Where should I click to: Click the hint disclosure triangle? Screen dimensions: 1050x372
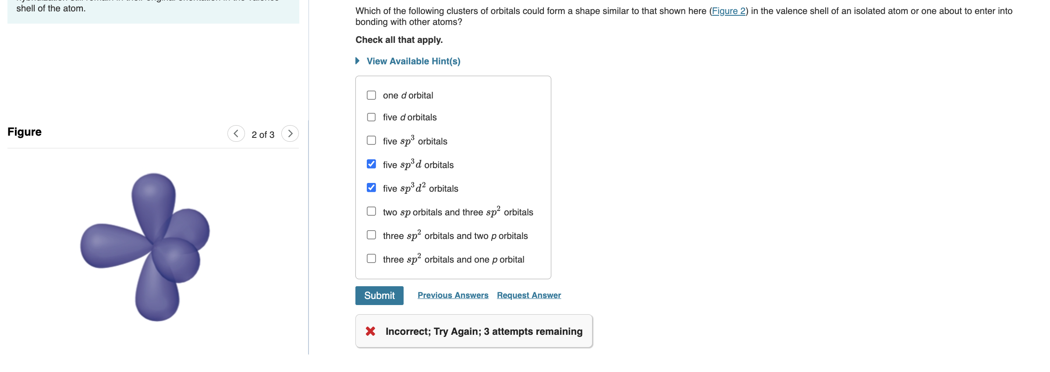tap(357, 61)
